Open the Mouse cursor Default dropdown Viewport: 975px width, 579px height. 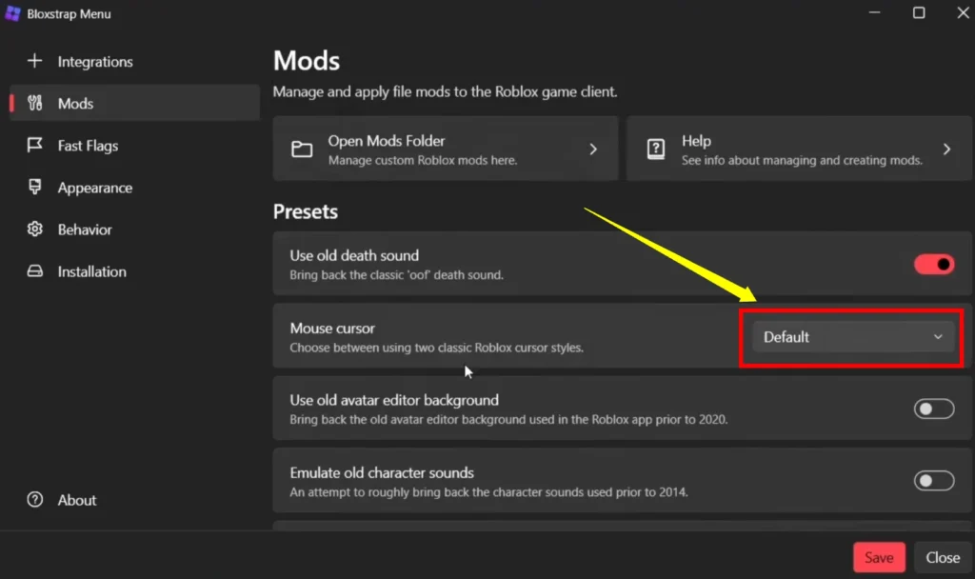852,337
